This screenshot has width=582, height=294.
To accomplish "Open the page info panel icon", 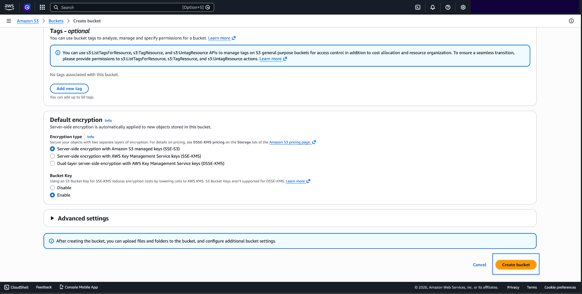I will coord(571,21).
